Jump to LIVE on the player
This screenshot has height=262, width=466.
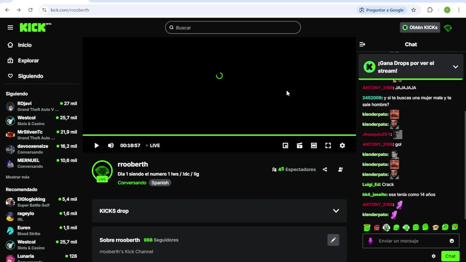[153, 146]
